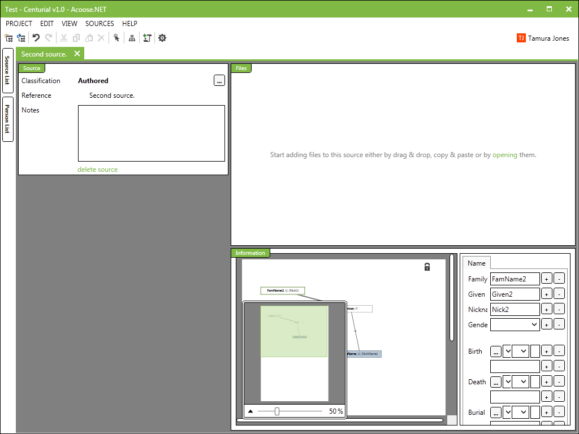Click the new project toolbar icon
The width and height of the screenshot is (579, 434).
(x=8, y=38)
